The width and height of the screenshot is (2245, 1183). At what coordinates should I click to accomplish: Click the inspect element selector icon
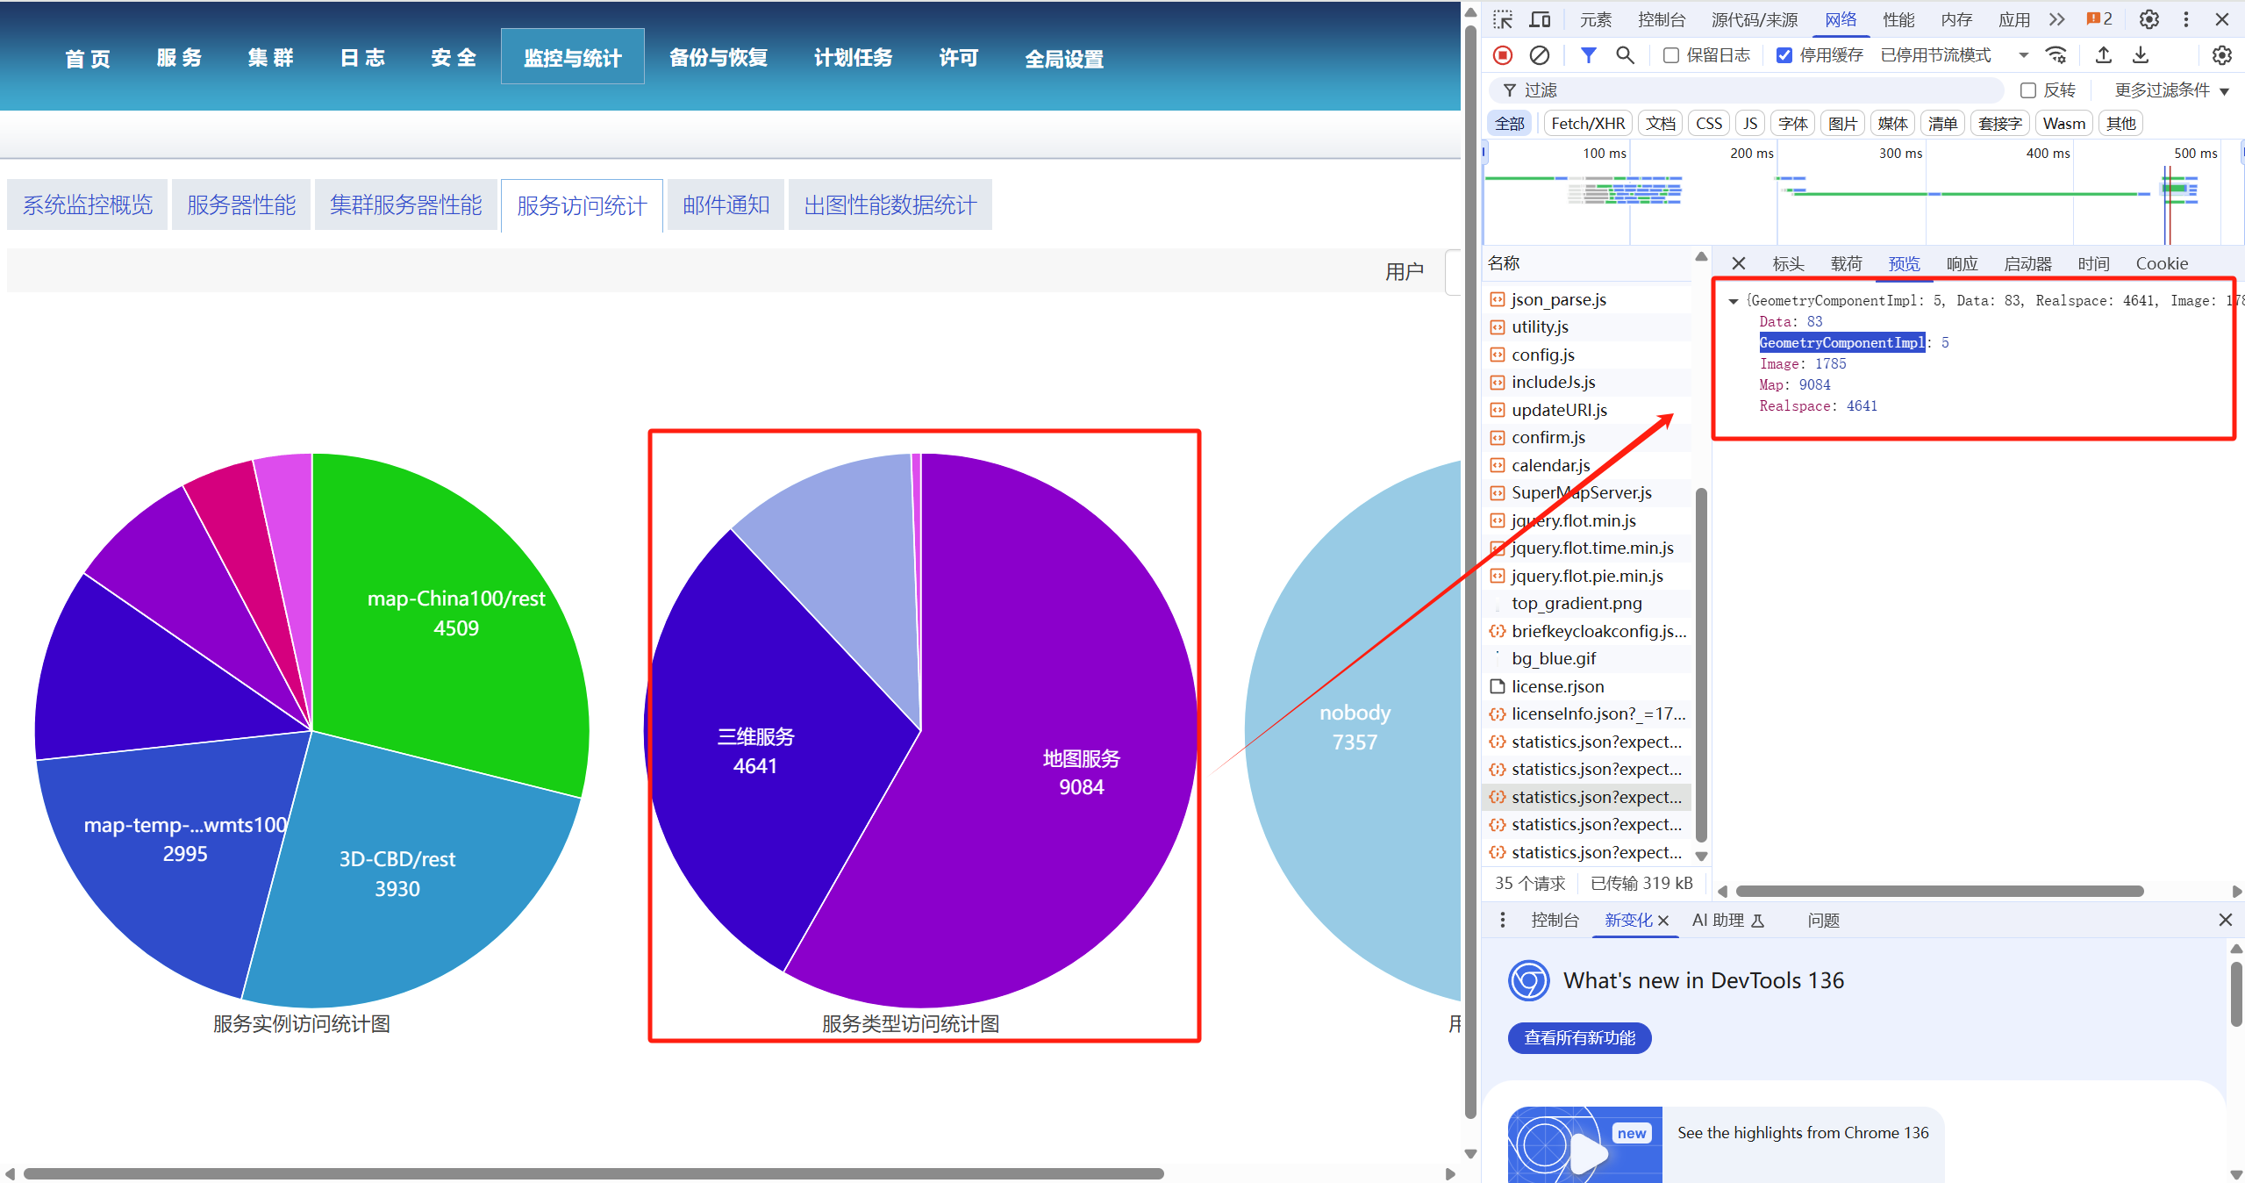(1503, 19)
